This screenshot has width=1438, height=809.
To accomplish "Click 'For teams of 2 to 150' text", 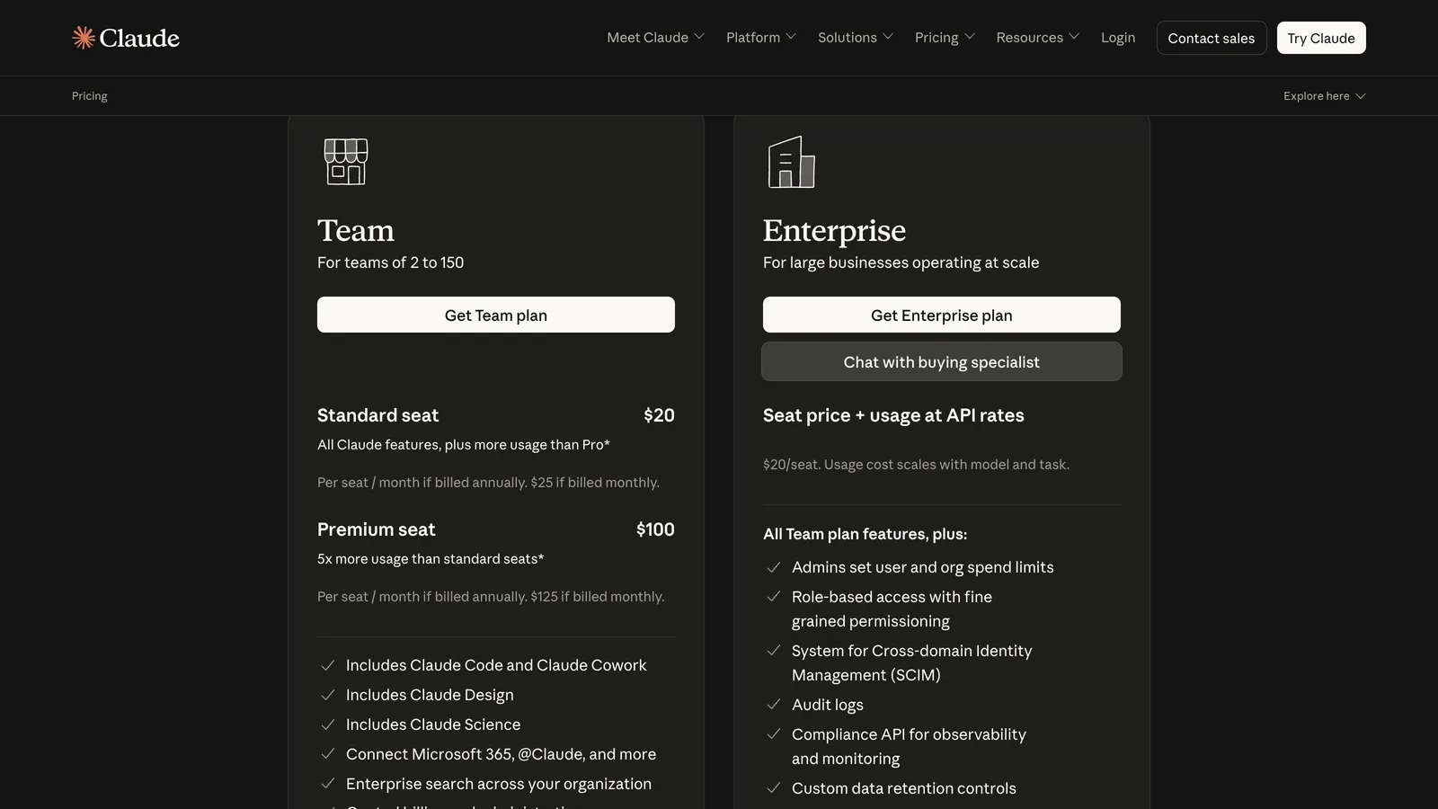I will 390,262.
